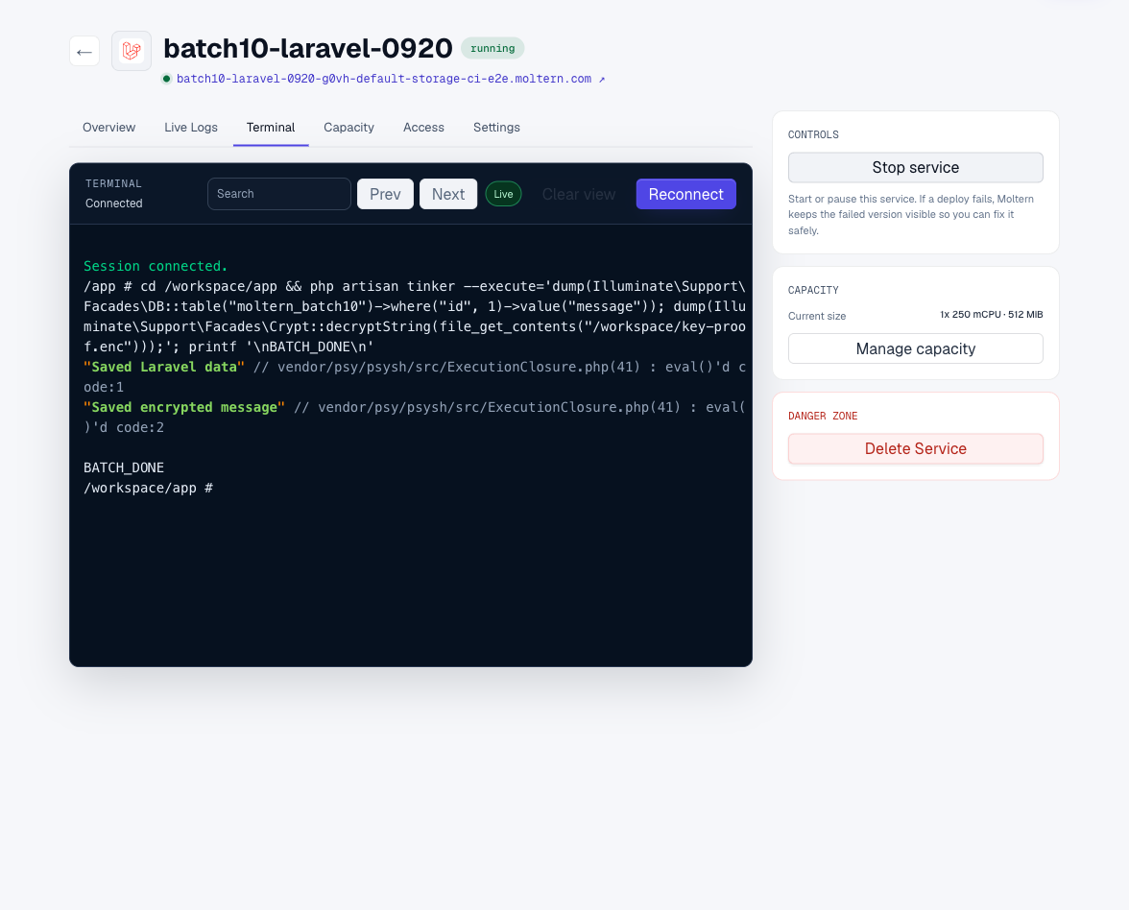The image size is (1129, 910).
Task: Open the Capacity tab
Action: point(348,128)
